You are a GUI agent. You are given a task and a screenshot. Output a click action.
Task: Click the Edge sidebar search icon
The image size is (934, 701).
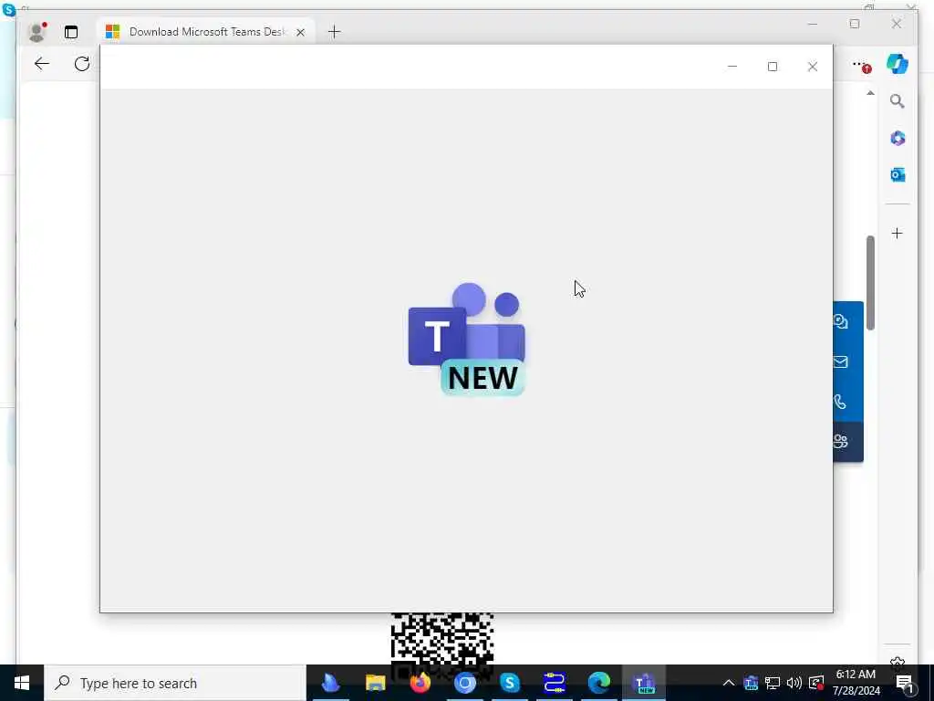[x=898, y=101]
